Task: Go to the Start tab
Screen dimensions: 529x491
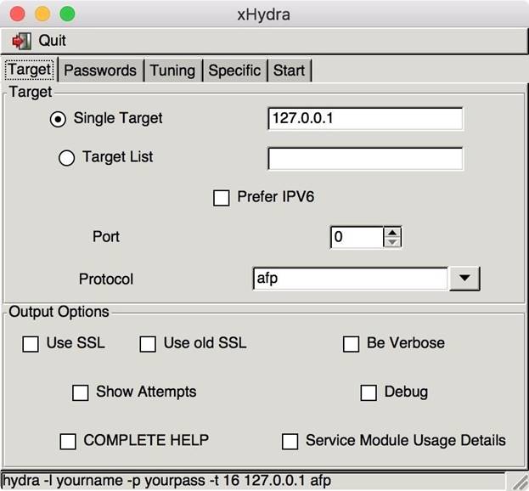Action: (289, 71)
